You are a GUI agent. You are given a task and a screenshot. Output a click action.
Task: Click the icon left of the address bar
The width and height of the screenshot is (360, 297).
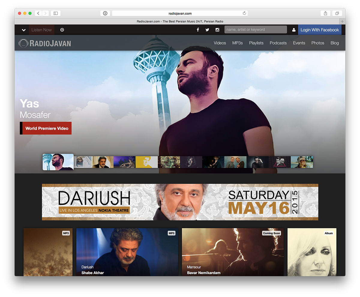point(105,13)
